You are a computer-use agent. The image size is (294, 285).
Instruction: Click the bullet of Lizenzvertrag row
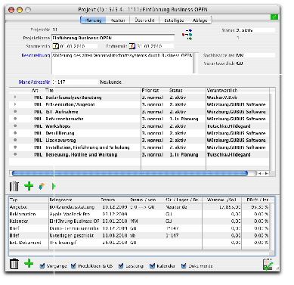pyautogui.click(x=15, y=140)
